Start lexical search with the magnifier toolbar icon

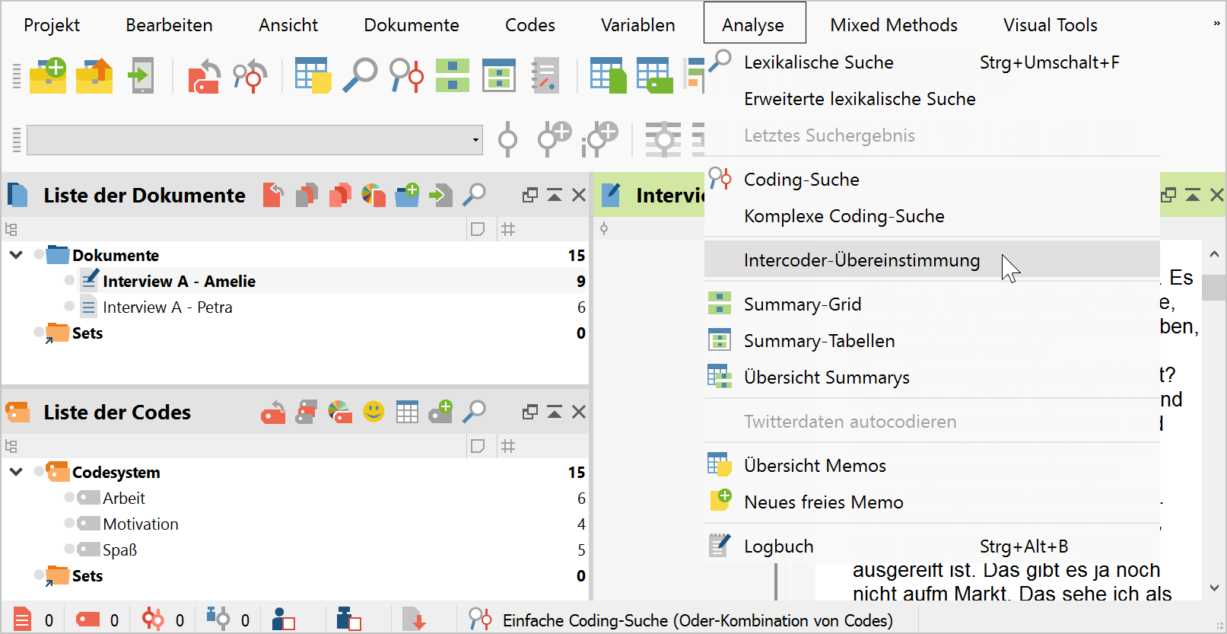tap(360, 76)
